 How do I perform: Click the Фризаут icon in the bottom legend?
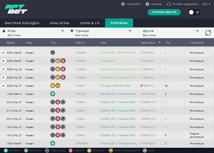(3, 150)
